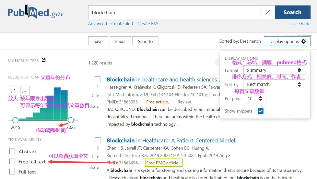Image resolution: width=317 pixels, height=179 pixels.
Task: Click the Biomed J Sci Tech Res citation line
Action: 169,156
